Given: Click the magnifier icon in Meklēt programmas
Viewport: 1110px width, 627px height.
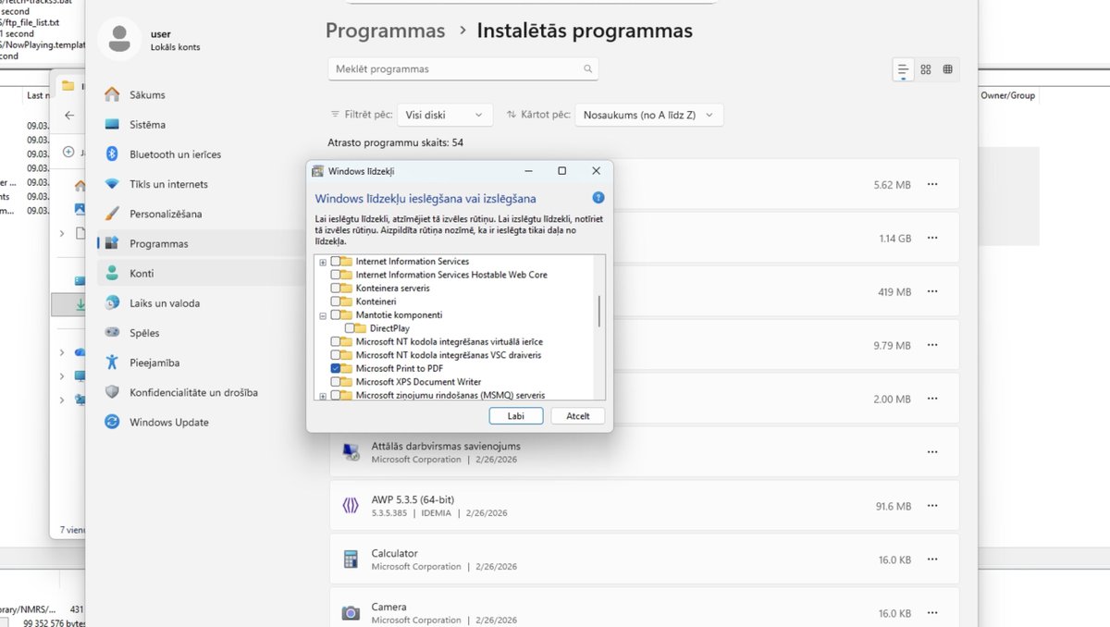Looking at the screenshot, I should 587,68.
